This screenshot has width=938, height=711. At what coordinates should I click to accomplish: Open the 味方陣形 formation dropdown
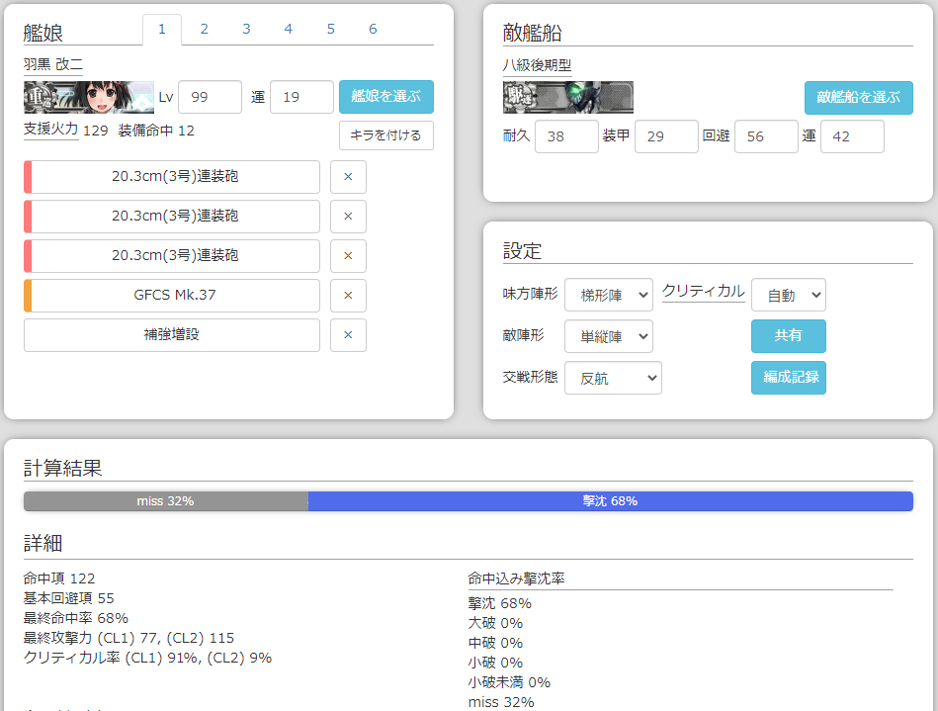pyautogui.click(x=609, y=295)
